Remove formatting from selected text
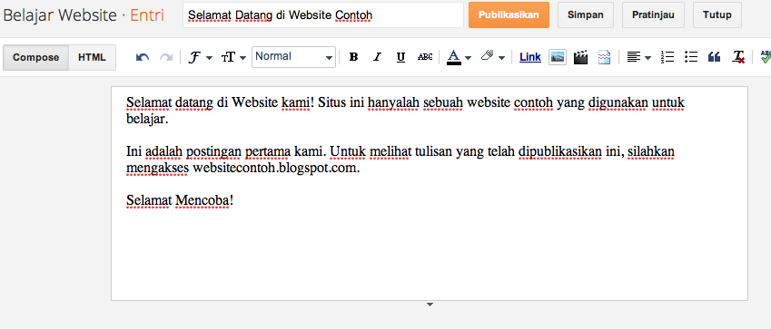This screenshot has width=771, height=329. [738, 57]
